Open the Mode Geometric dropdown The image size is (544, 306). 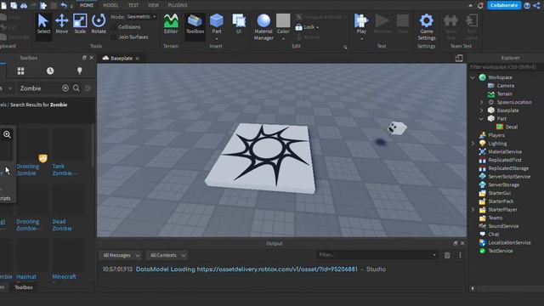pos(141,17)
